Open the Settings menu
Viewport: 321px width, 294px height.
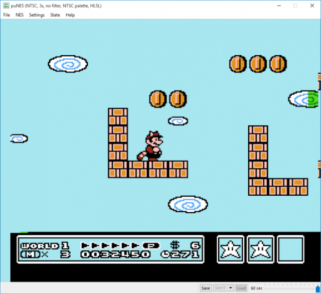[x=37, y=15]
